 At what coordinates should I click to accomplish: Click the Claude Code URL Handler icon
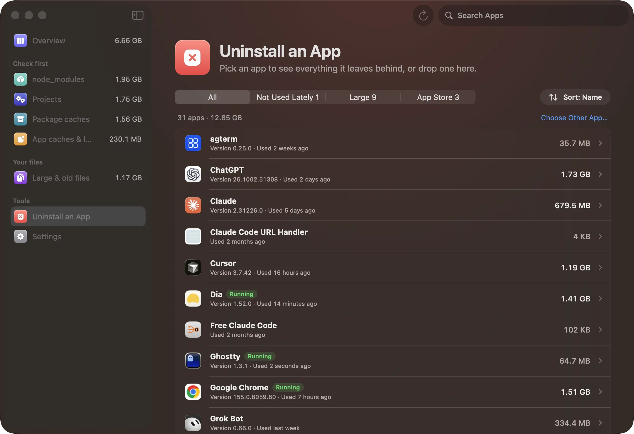(193, 236)
